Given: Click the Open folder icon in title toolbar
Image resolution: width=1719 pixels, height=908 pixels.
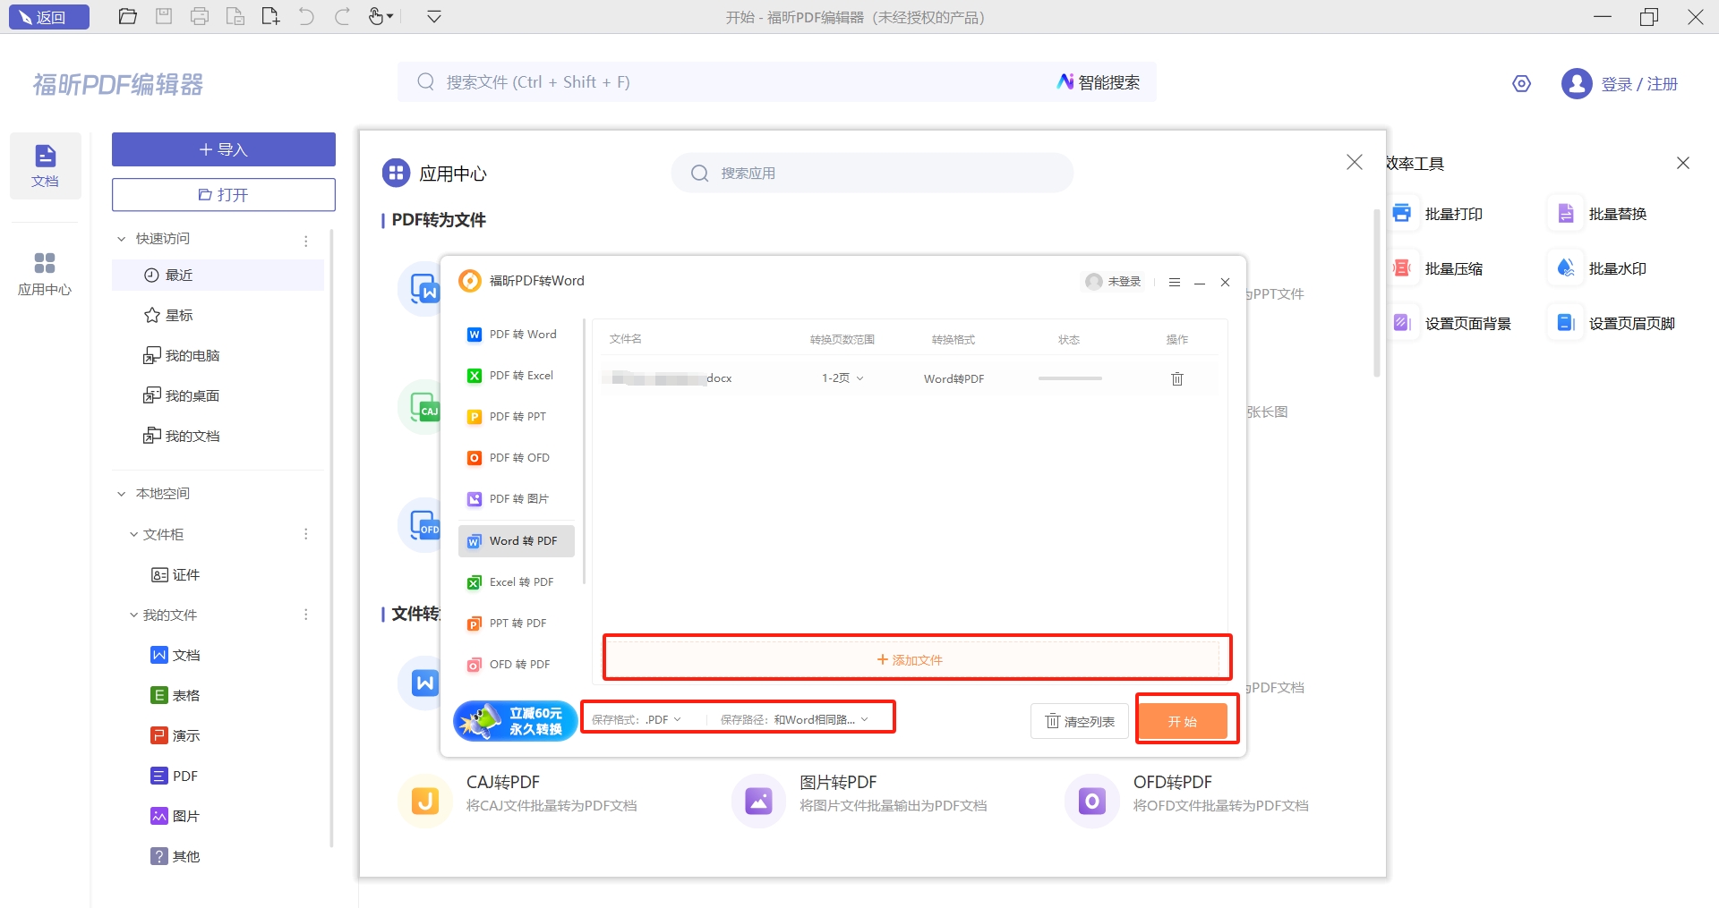Looking at the screenshot, I should pyautogui.click(x=128, y=16).
